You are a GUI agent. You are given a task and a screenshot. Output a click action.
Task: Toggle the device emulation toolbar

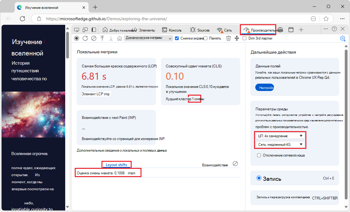click(85, 29)
